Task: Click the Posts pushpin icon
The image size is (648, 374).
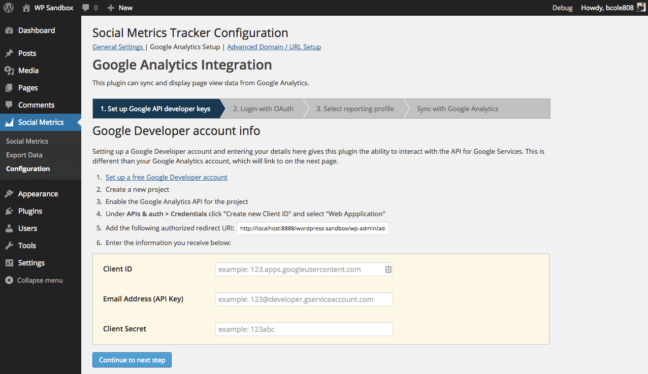Action: pyautogui.click(x=9, y=53)
